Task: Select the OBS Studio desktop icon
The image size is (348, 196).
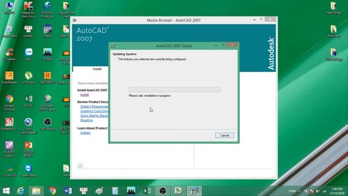Action: click(x=47, y=124)
